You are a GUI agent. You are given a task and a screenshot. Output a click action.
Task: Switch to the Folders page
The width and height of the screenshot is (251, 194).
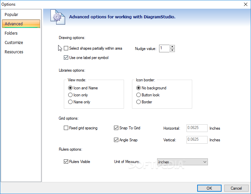coord(11,33)
